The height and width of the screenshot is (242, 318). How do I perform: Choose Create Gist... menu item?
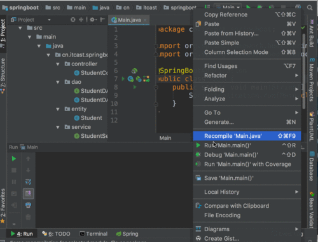pyautogui.click(x=247, y=238)
